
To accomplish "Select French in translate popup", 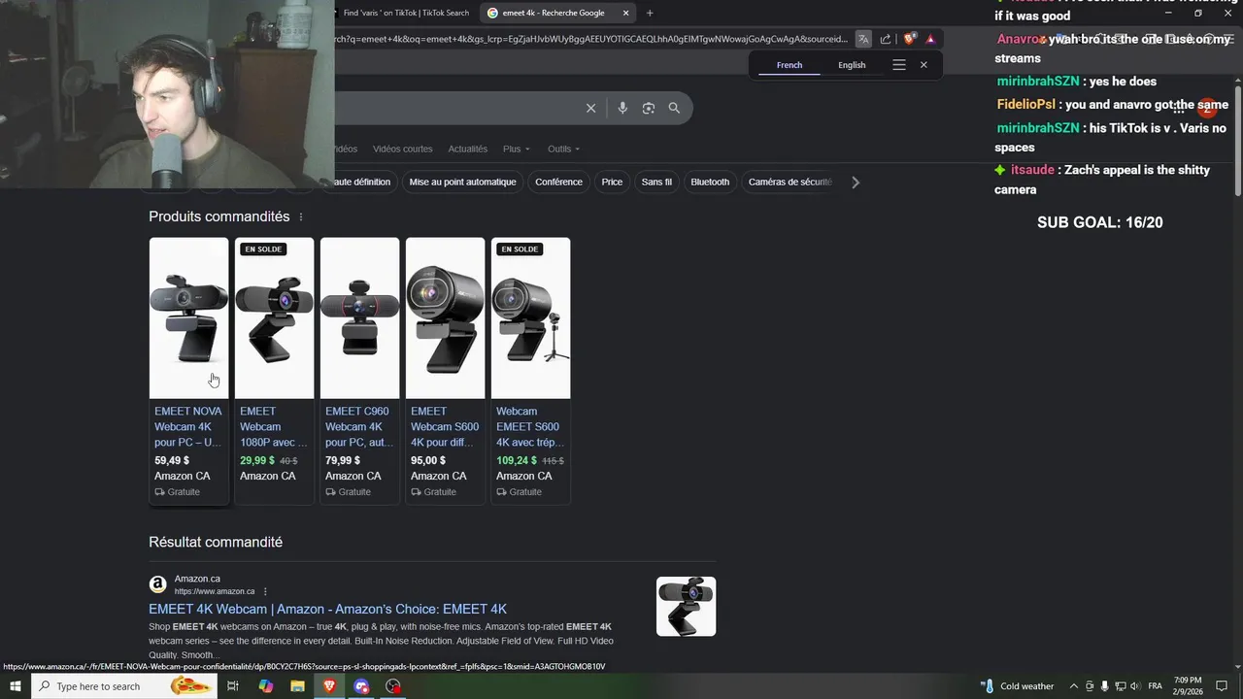I will [789, 65].
